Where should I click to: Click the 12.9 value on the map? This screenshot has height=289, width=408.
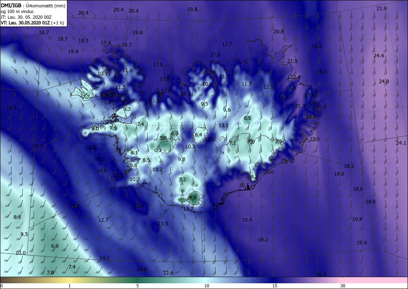click(x=268, y=87)
